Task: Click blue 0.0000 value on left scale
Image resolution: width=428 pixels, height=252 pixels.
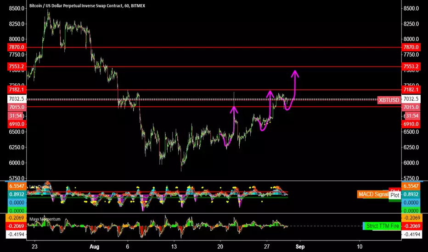Action: [x=17, y=203]
